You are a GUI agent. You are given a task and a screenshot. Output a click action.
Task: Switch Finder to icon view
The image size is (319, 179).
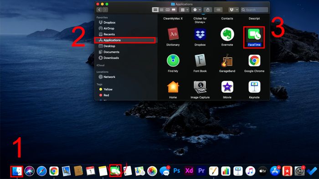(x=155, y=10)
